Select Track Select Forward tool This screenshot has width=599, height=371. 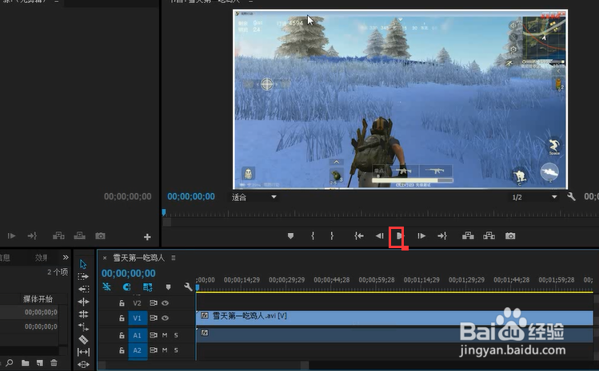83,276
